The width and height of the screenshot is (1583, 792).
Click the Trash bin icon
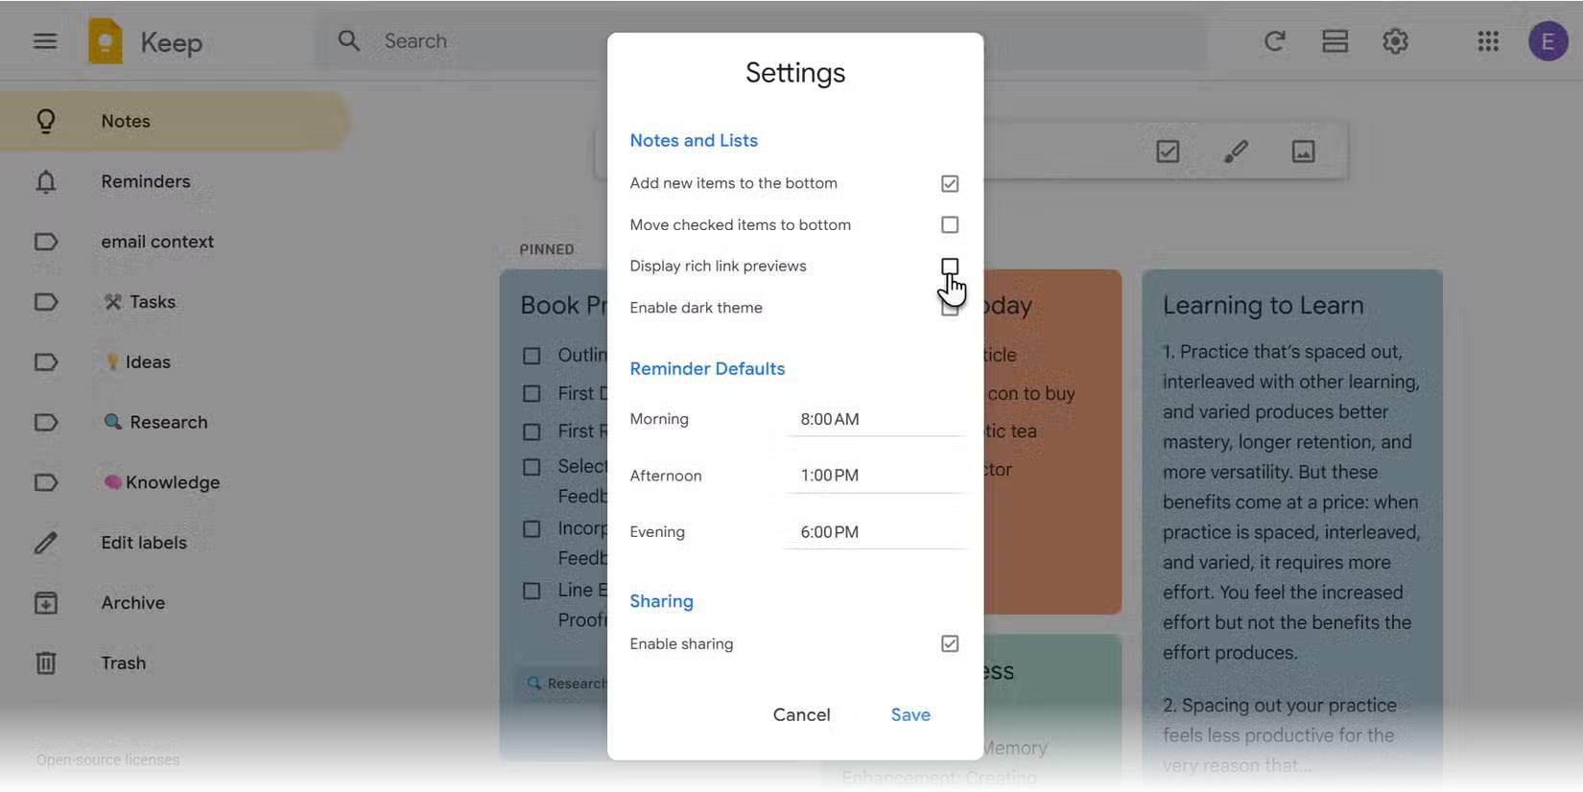46,663
